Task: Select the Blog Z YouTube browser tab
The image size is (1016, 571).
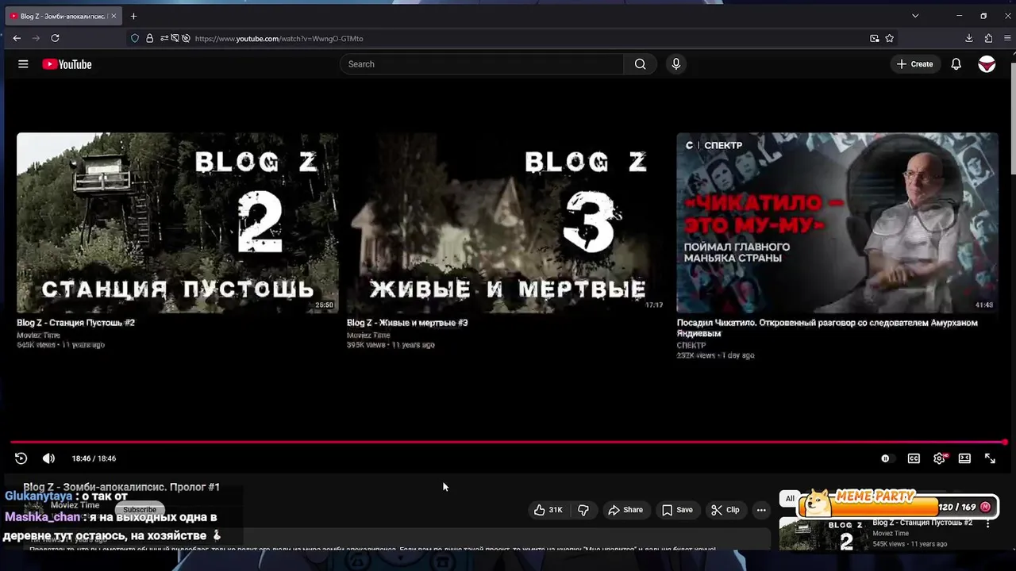Action: [x=63, y=16]
